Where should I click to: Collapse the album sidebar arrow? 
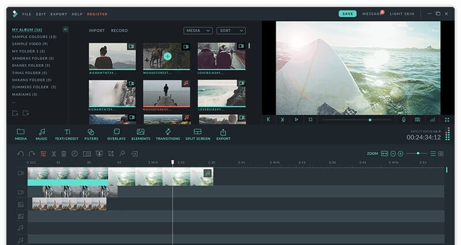66,29
